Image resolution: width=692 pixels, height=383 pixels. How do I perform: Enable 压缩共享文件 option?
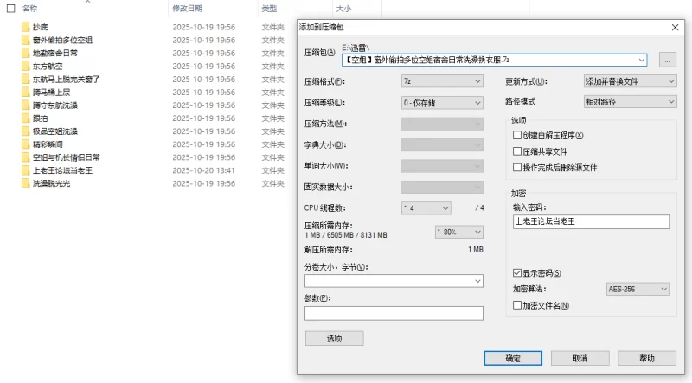pos(517,151)
